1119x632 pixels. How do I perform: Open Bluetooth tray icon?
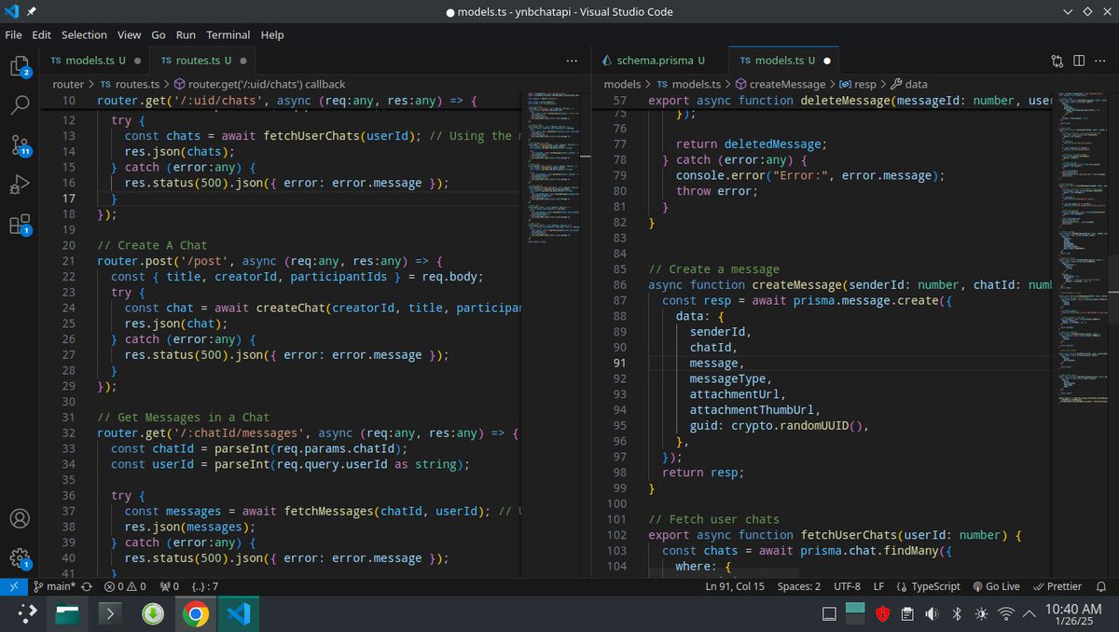click(x=956, y=613)
